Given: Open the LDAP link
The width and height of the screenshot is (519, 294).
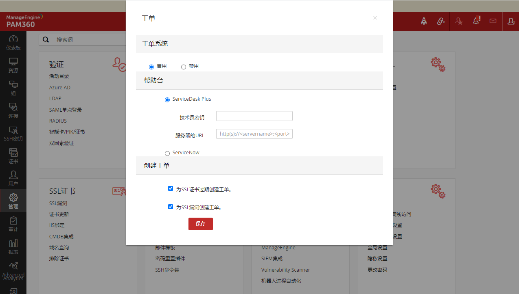Looking at the screenshot, I should coord(55,98).
